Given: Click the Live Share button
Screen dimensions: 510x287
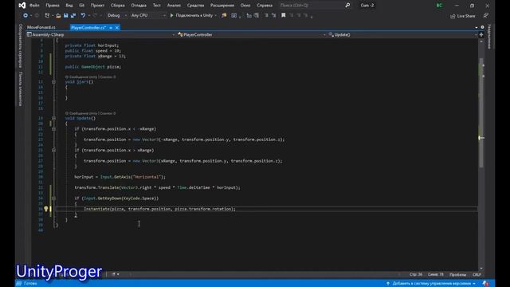Looking at the screenshot, I should coord(462,16).
